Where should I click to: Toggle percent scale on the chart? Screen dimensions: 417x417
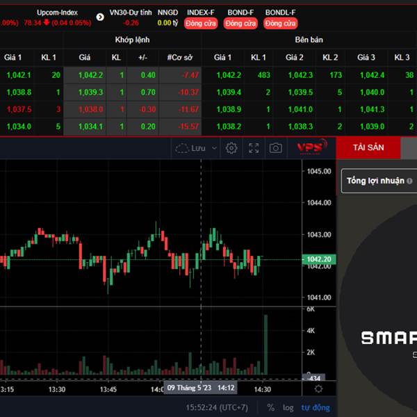pos(271,407)
